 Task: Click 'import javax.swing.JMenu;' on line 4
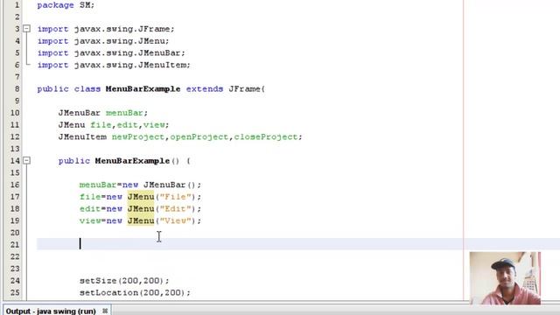click(103, 41)
